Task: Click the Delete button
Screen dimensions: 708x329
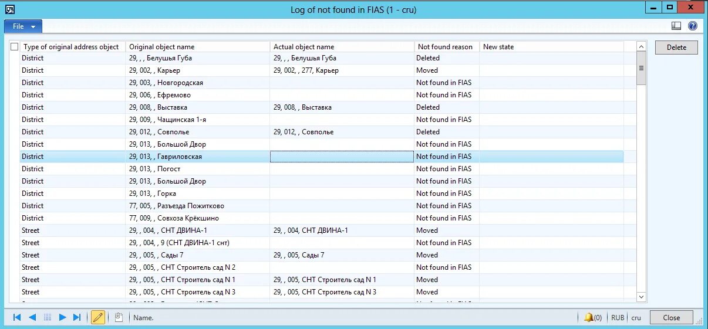Action: [676, 48]
